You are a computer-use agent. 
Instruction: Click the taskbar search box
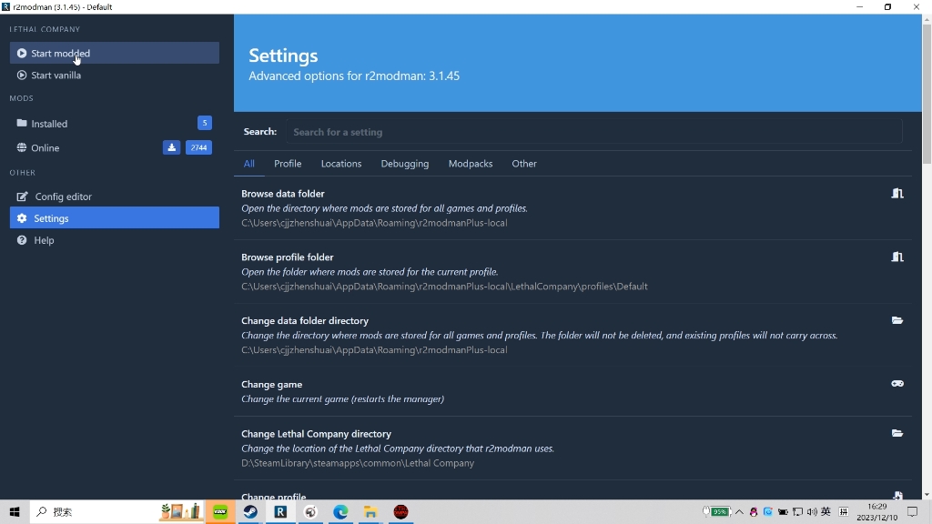click(116, 511)
